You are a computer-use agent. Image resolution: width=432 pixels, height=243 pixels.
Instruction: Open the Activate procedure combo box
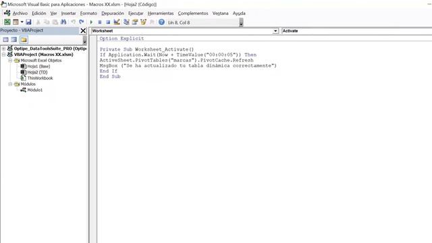357,31
